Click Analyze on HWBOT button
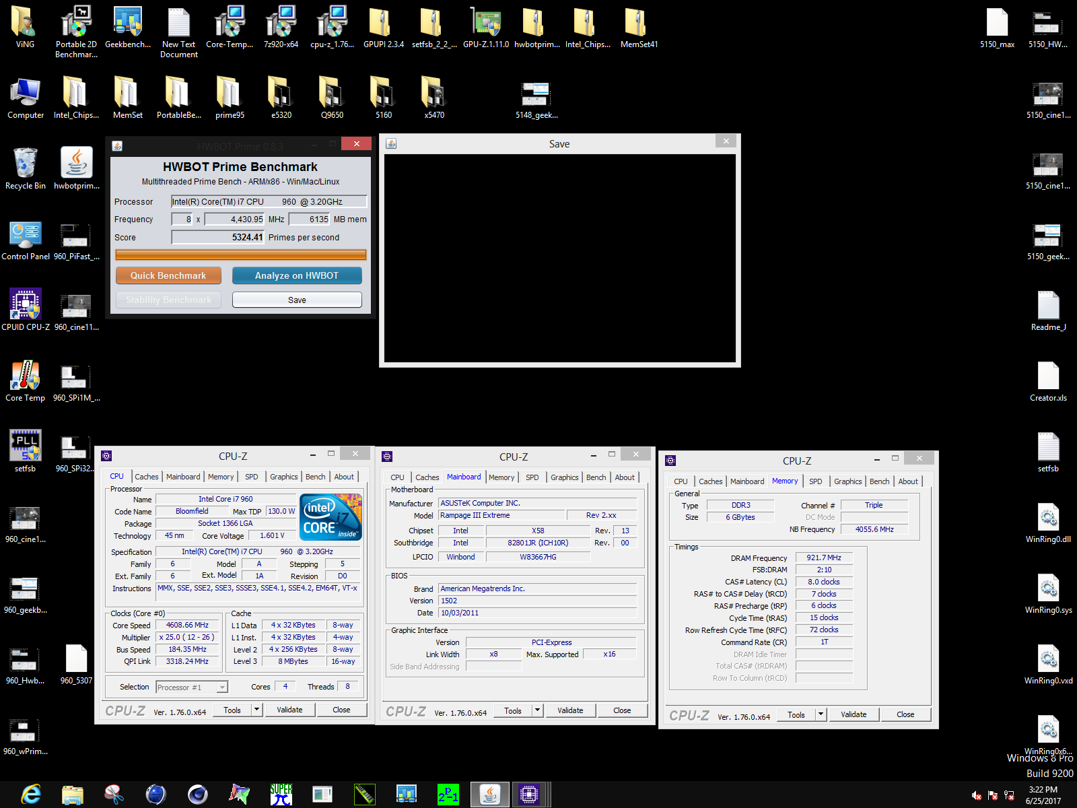 (297, 275)
